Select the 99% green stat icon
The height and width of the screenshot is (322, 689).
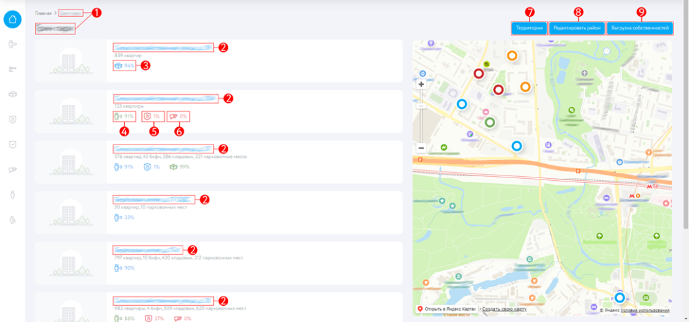pyautogui.click(x=173, y=167)
